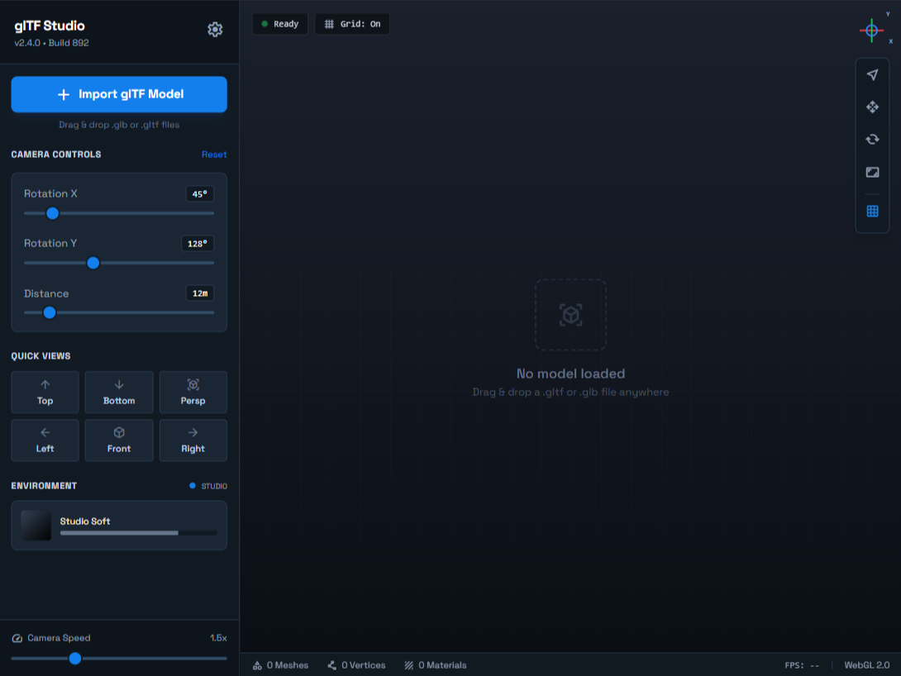Adjust the Camera Speed slider

pyautogui.click(x=76, y=659)
